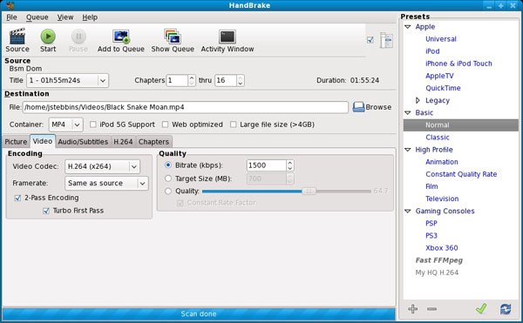Switch to the Audio/Subtitles tab
The height and width of the screenshot is (323, 523).
point(83,142)
